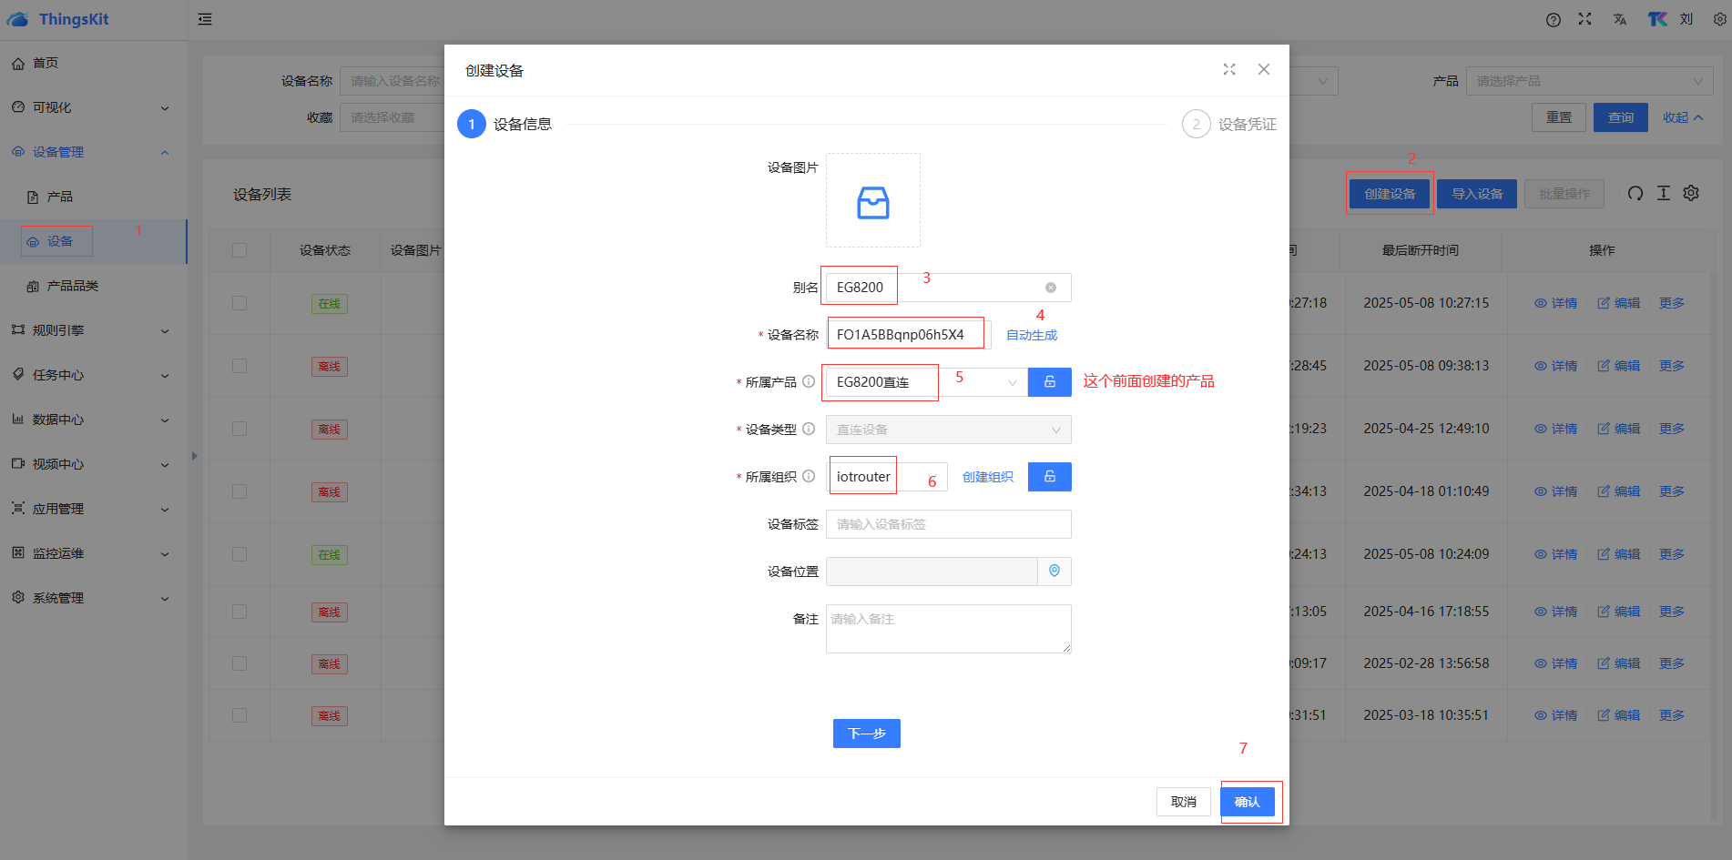Open 产品品类 in the sidebar

(73, 286)
